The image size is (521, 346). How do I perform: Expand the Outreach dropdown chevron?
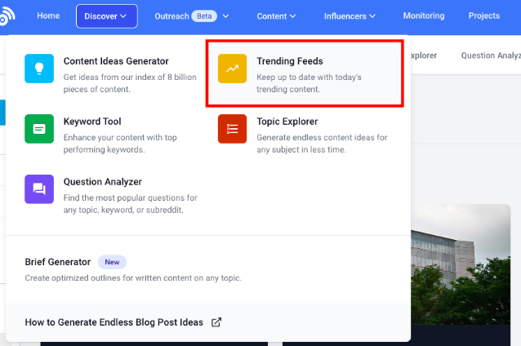tap(225, 16)
